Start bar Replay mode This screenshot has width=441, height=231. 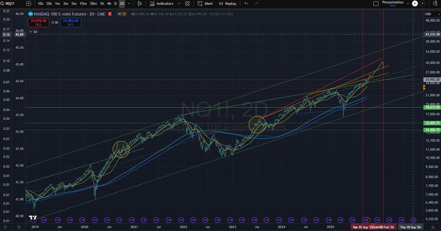click(x=227, y=4)
